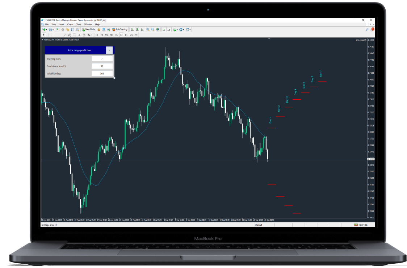Select the crosshair tool

click(49, 35)
